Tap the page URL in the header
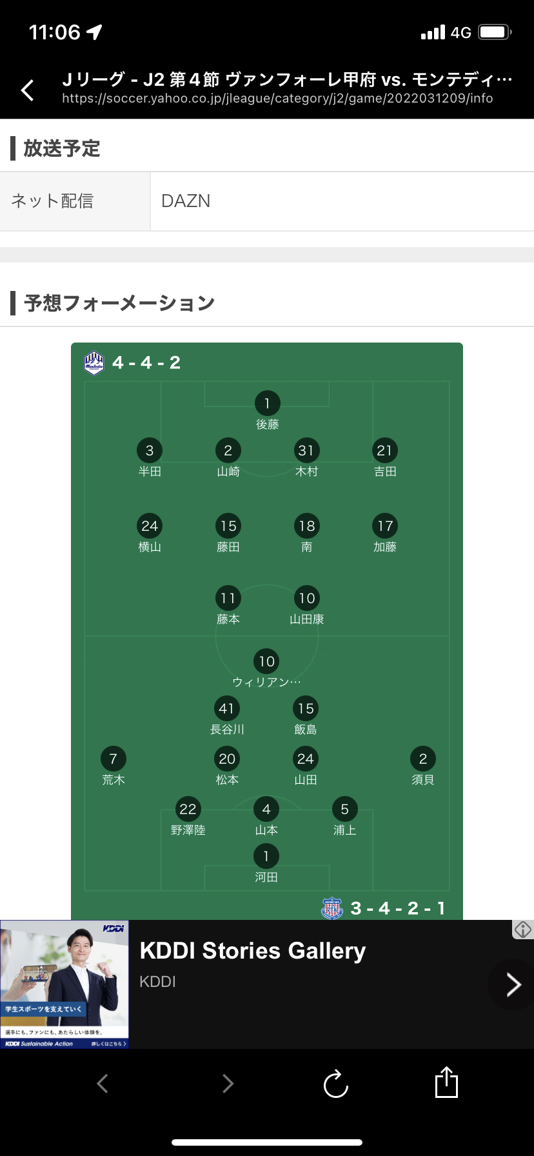 point(277,99)
